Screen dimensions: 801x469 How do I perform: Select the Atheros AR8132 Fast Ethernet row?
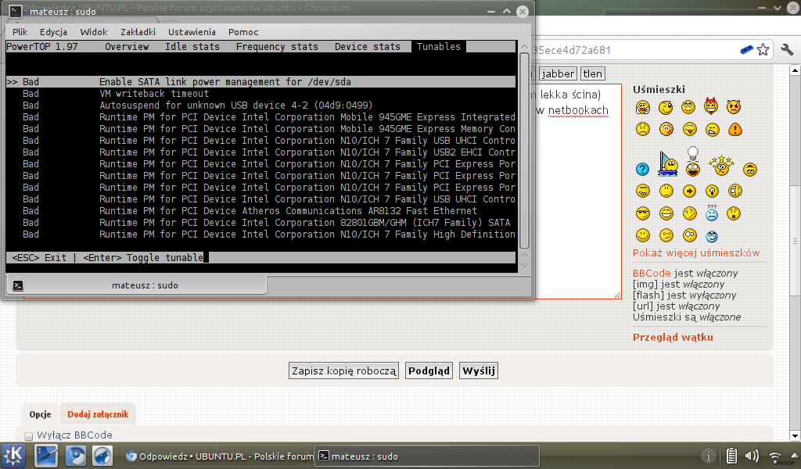pyautogui.click(x=261, y=211)
